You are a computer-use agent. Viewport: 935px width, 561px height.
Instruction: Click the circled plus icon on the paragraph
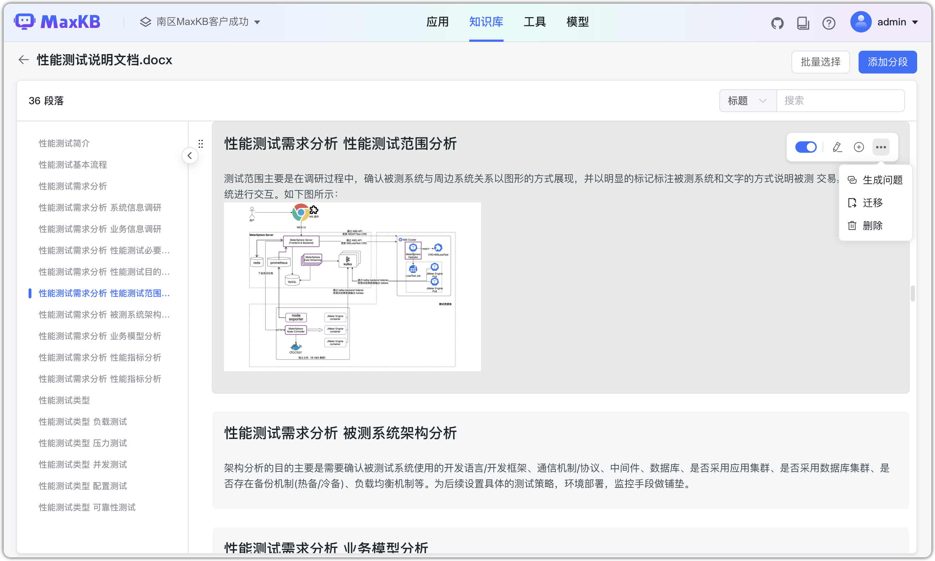859,147
